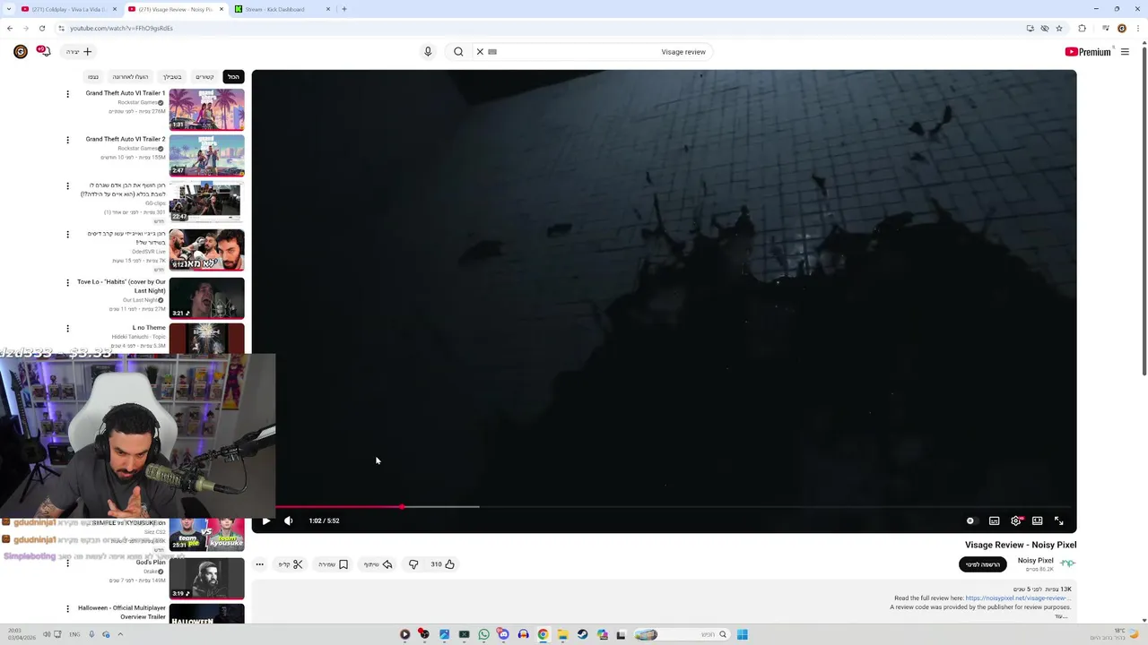Viewport: 1148px width, 645px height.
Task: Play the Visage Review video
Action: 265,520
